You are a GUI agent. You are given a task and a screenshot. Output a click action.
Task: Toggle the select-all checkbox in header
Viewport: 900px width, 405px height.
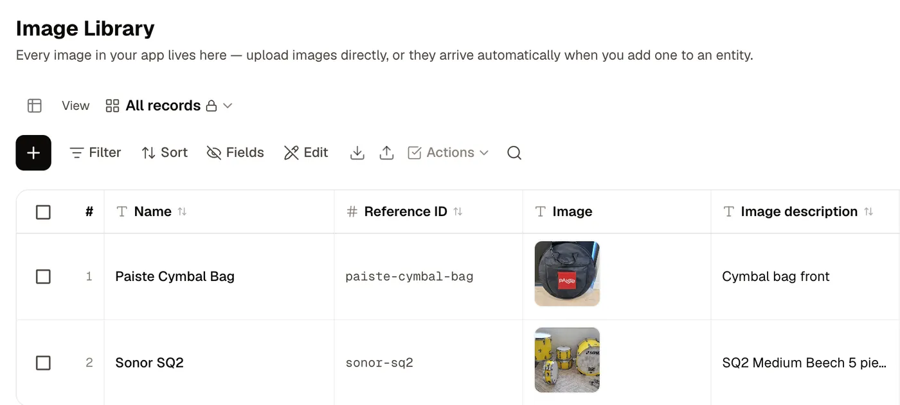click(x=43, y=212)
